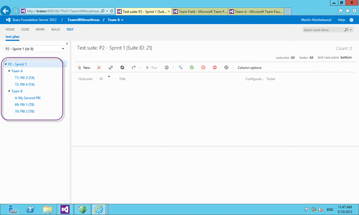Change test case pane position bottom
359x215 pixels.
(x=346, y=57)
